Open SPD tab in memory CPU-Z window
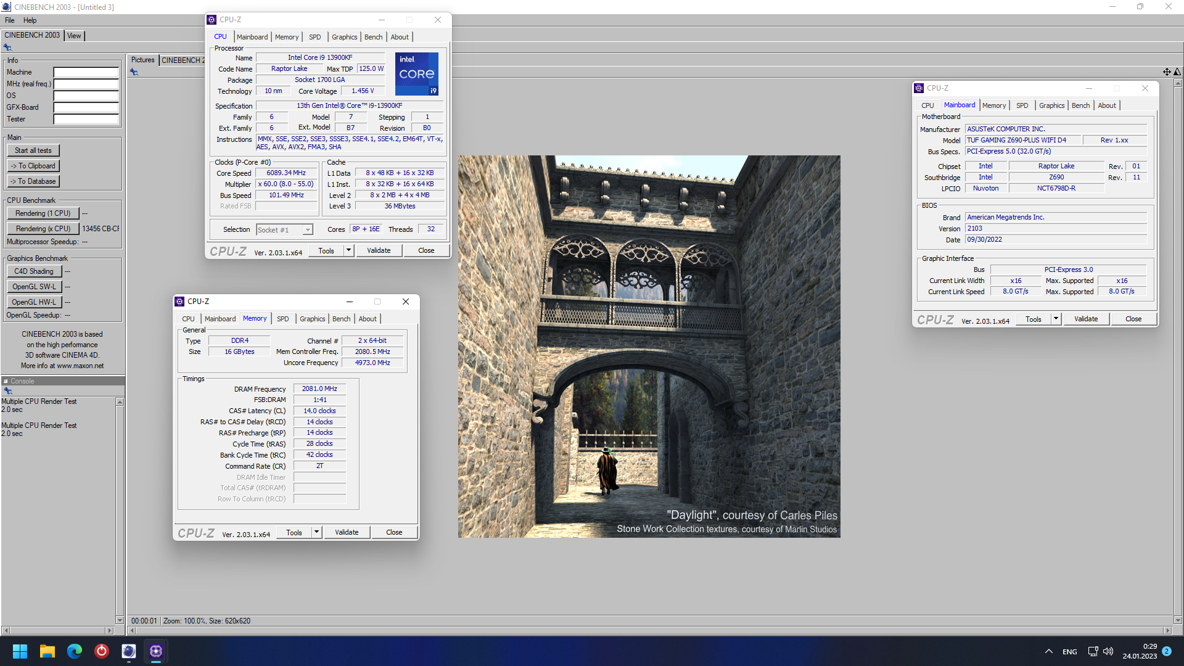 pos(282,319)
